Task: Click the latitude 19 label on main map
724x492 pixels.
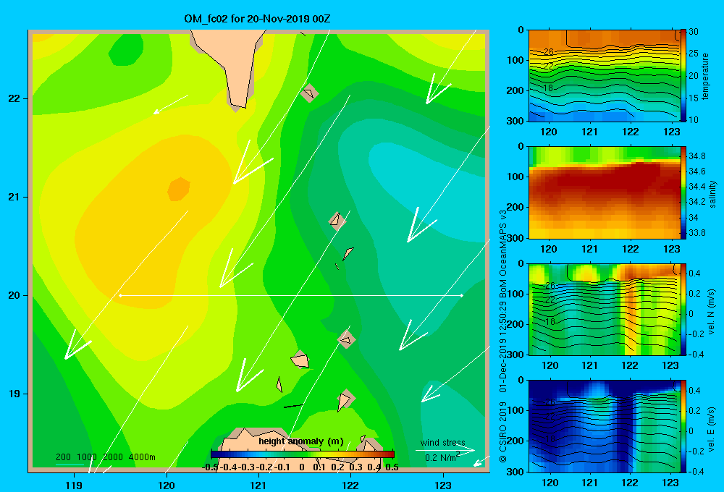Action: 14,394
